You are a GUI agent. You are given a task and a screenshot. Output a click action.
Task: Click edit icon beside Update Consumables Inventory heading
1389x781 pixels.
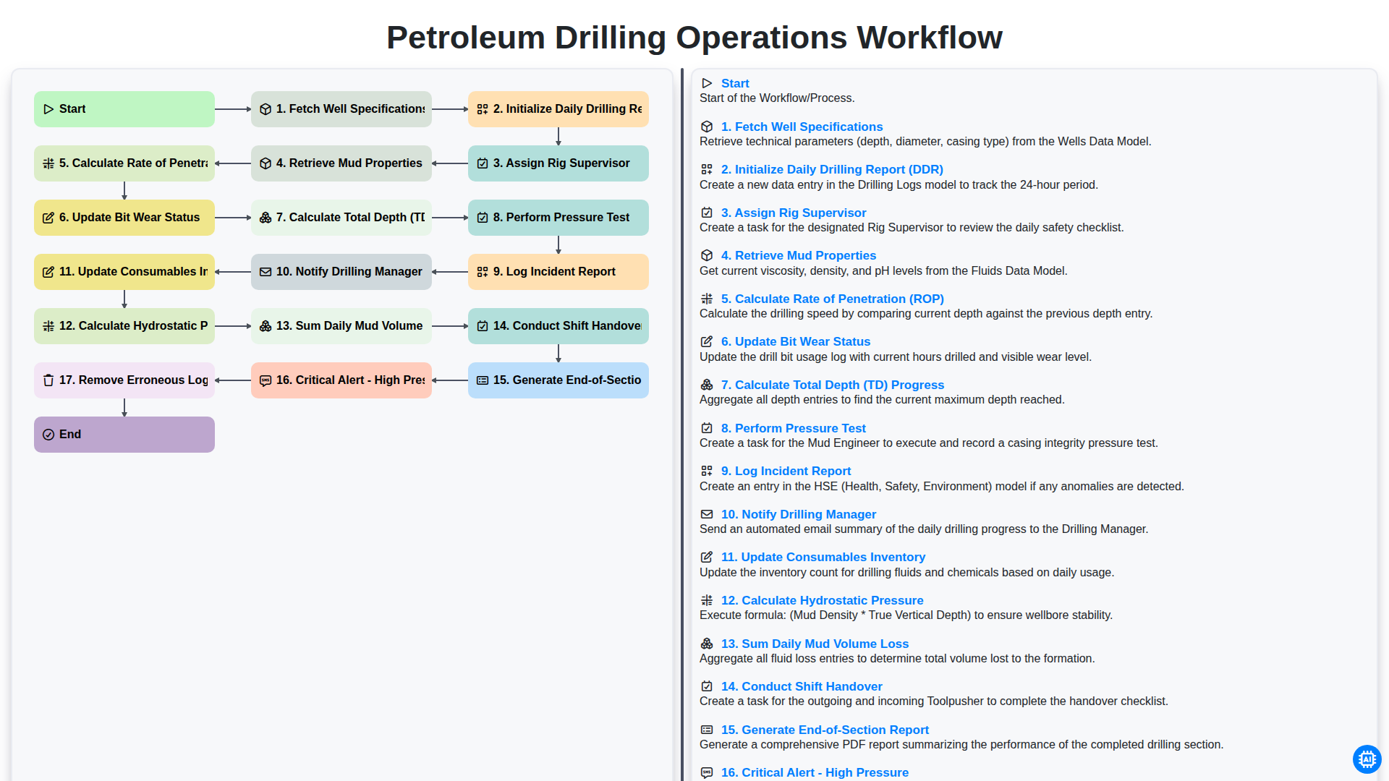[707, 557]
